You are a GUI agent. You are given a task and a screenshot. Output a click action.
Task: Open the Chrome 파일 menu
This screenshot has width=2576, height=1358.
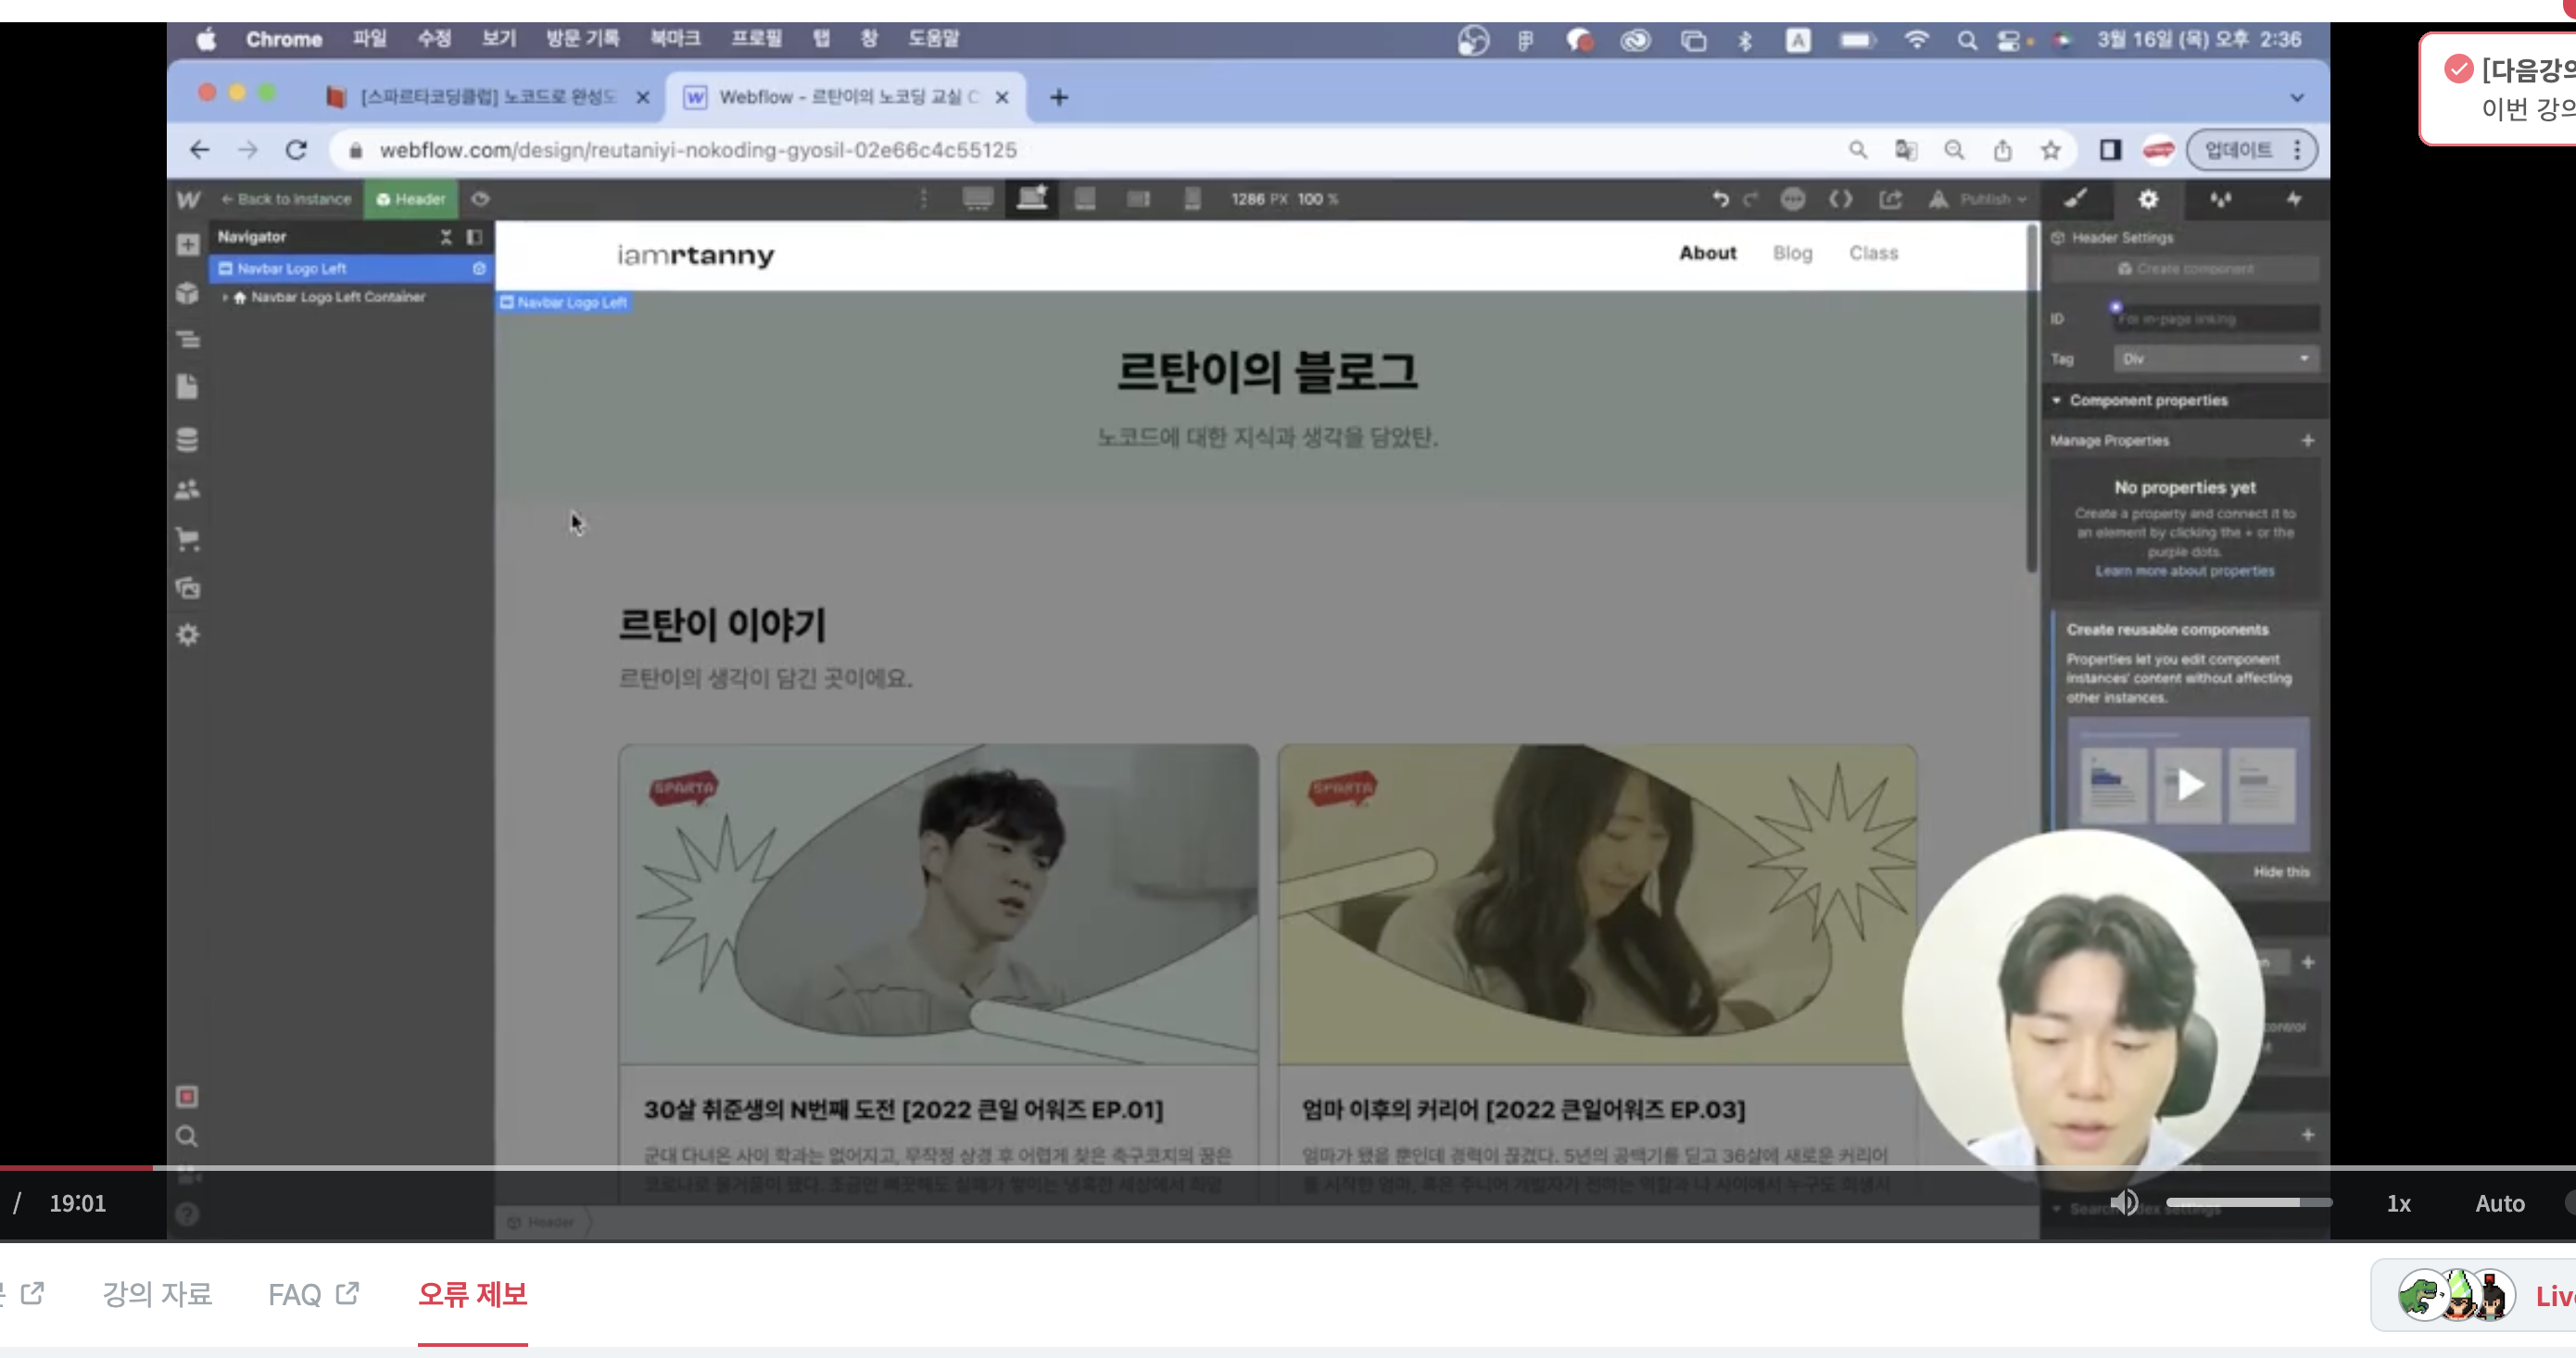pyautogui.click(x=369, y=38)
